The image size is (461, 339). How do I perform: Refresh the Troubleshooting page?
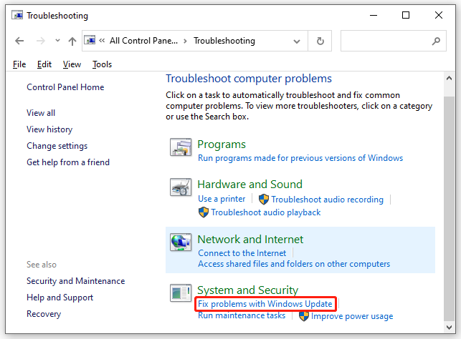point(320,41)
